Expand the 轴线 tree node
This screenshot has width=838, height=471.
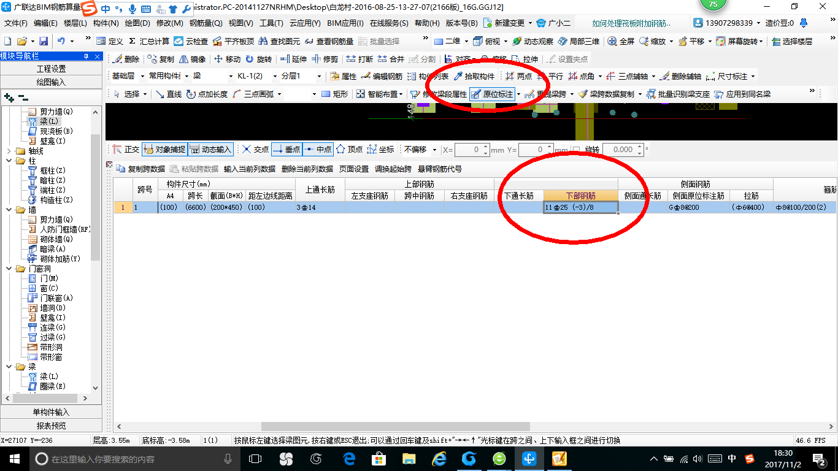9,151
